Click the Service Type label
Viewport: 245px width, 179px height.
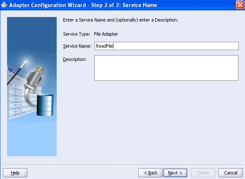[x=77, y=34]
